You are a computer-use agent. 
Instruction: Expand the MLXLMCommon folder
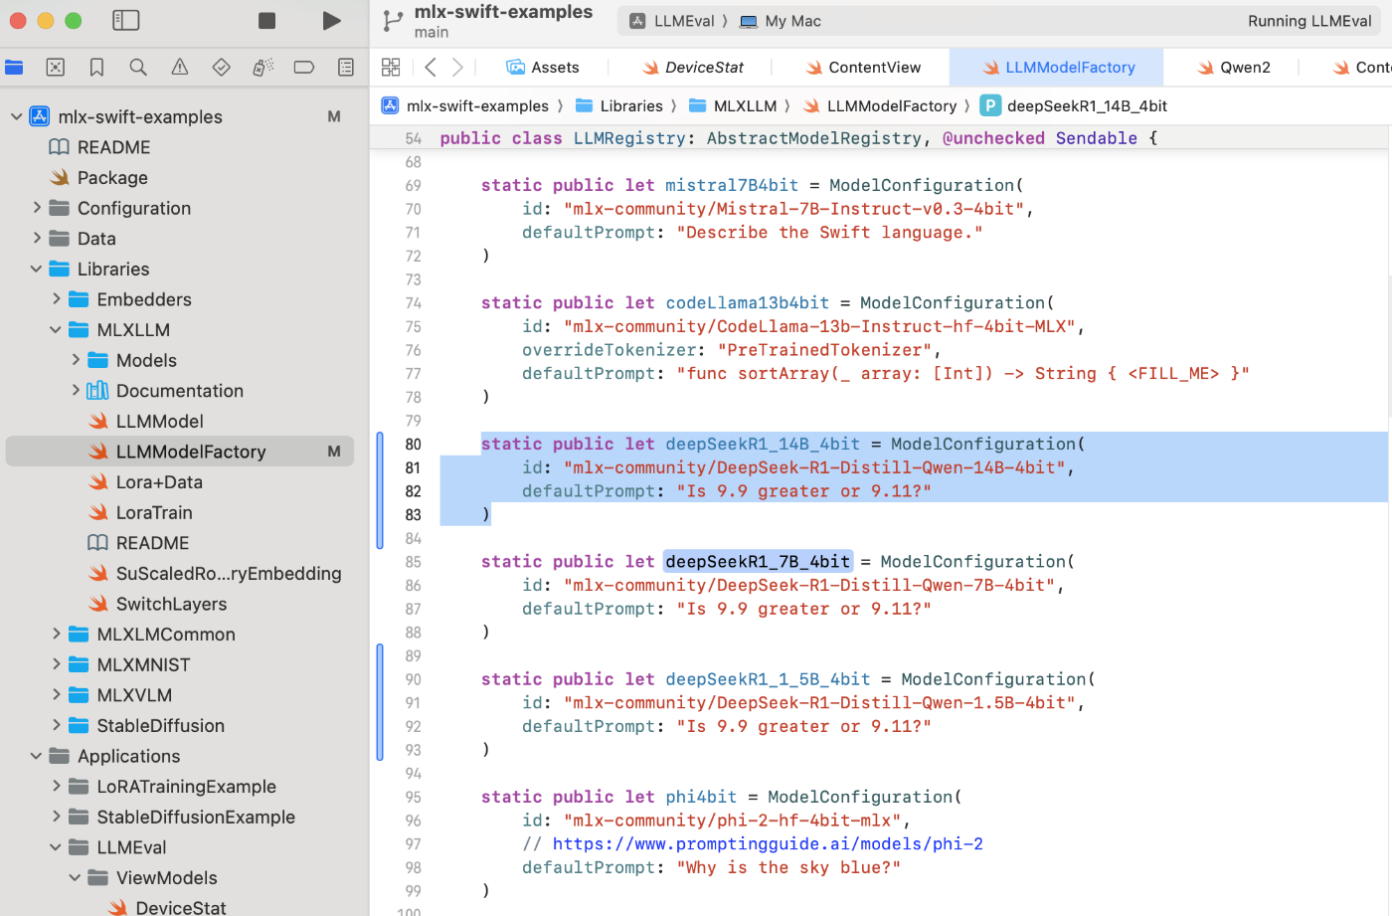tap(56, 634)
